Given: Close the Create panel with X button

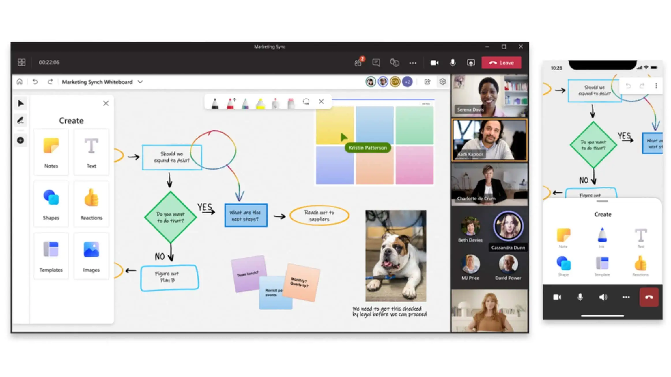Looking at the screenshot, I should [x=106, y=103].
